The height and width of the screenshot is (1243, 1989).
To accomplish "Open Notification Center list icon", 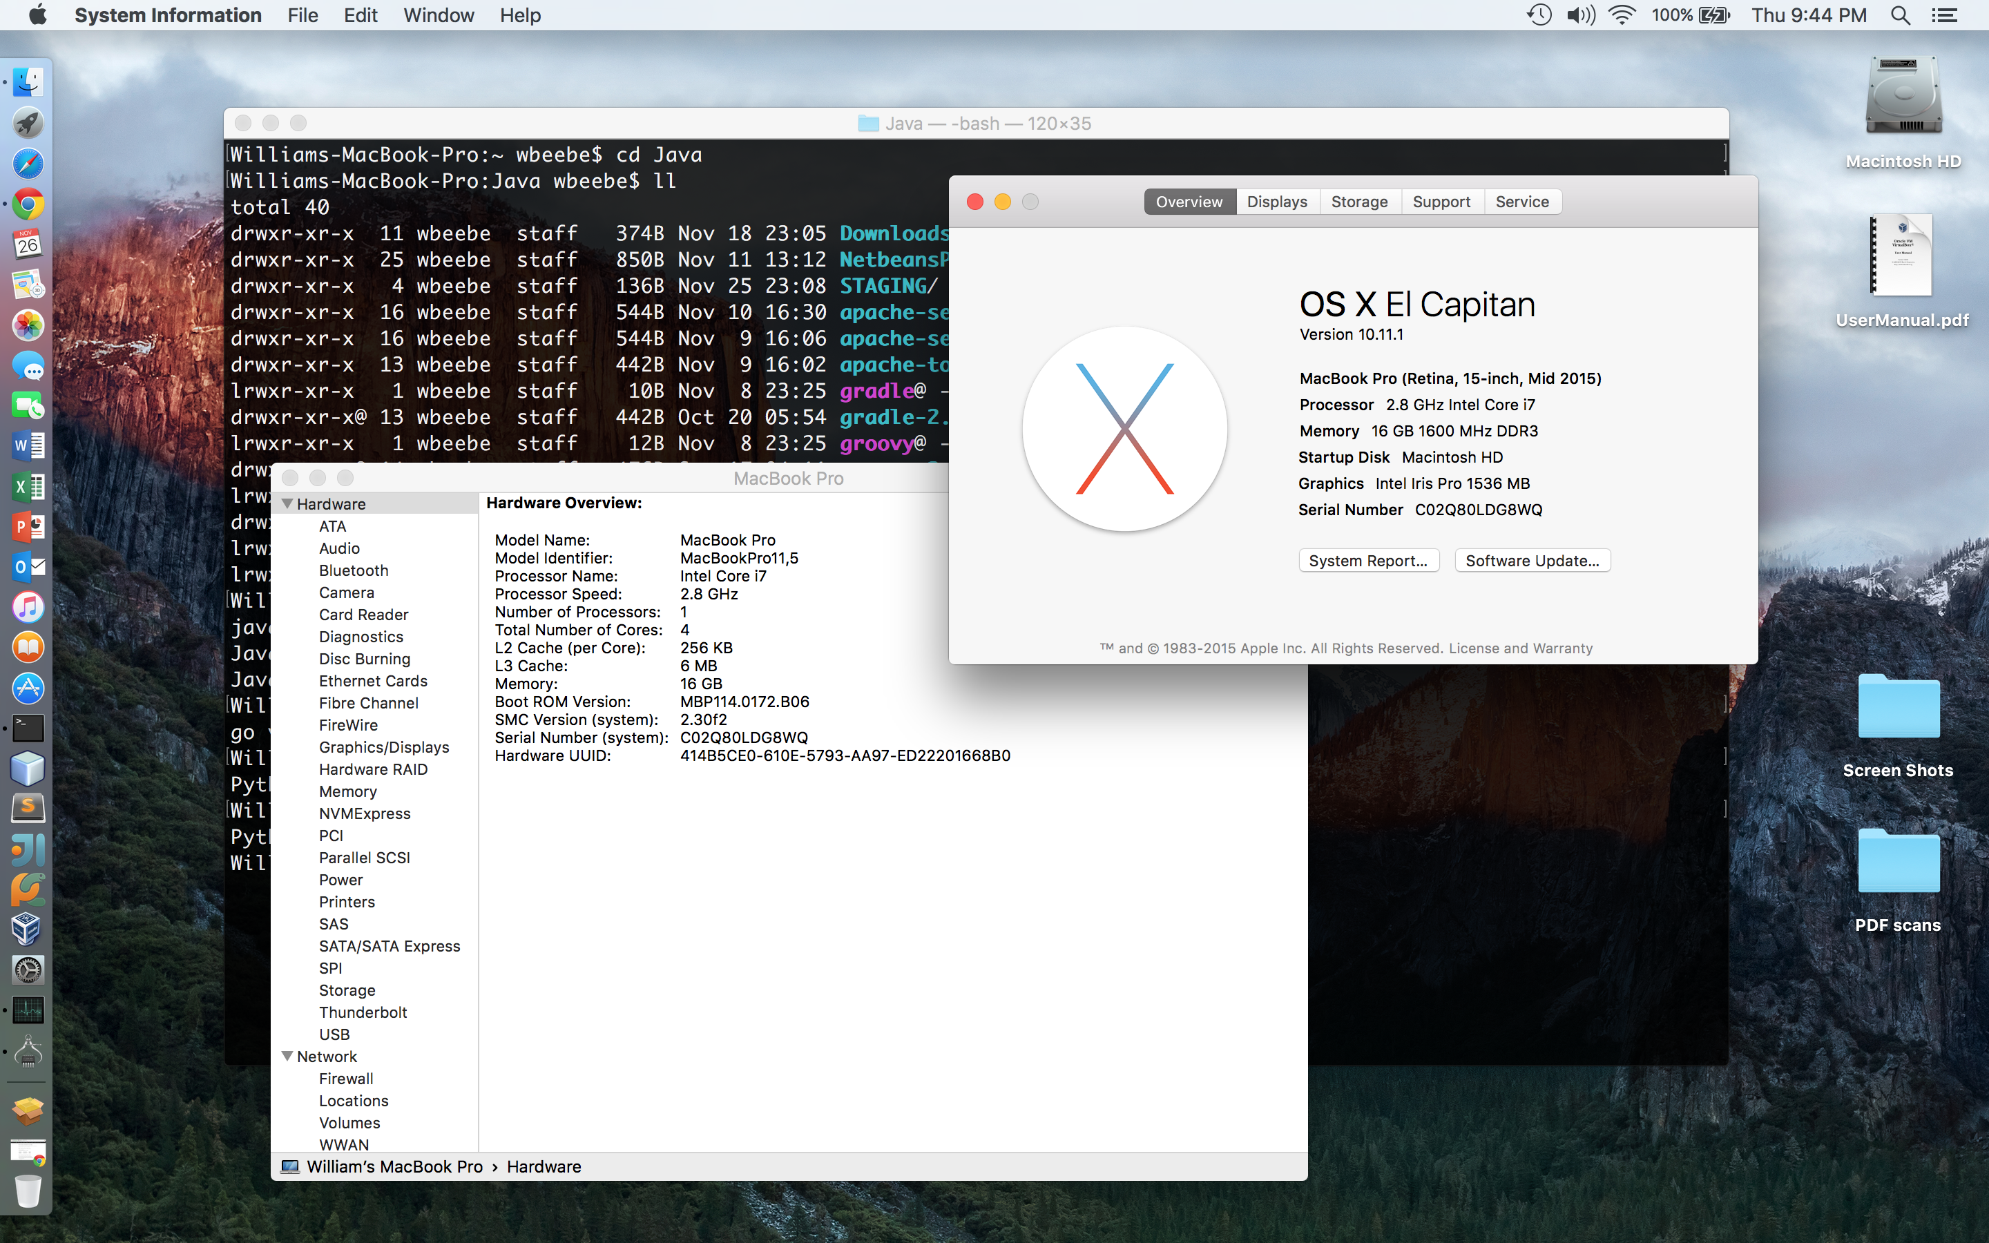I will 1944,16.
